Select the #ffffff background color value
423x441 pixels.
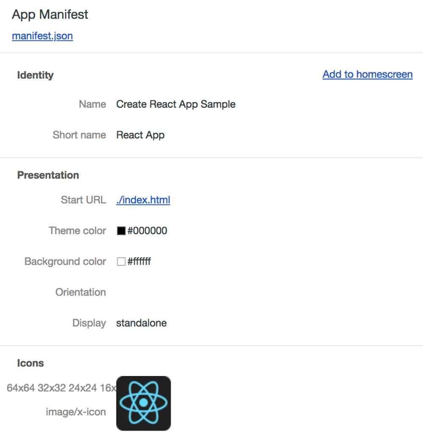(x=139, y=262)
